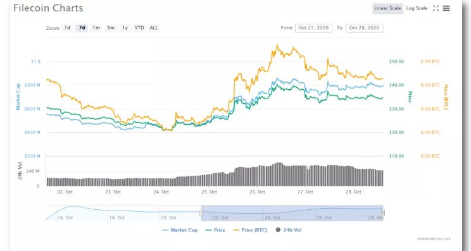Open the To date field
The image size is (471, 251).
pyautogui.click(x=365, y=28)
